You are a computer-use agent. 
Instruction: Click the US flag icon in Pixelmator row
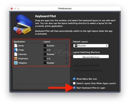tap(45, 59)
